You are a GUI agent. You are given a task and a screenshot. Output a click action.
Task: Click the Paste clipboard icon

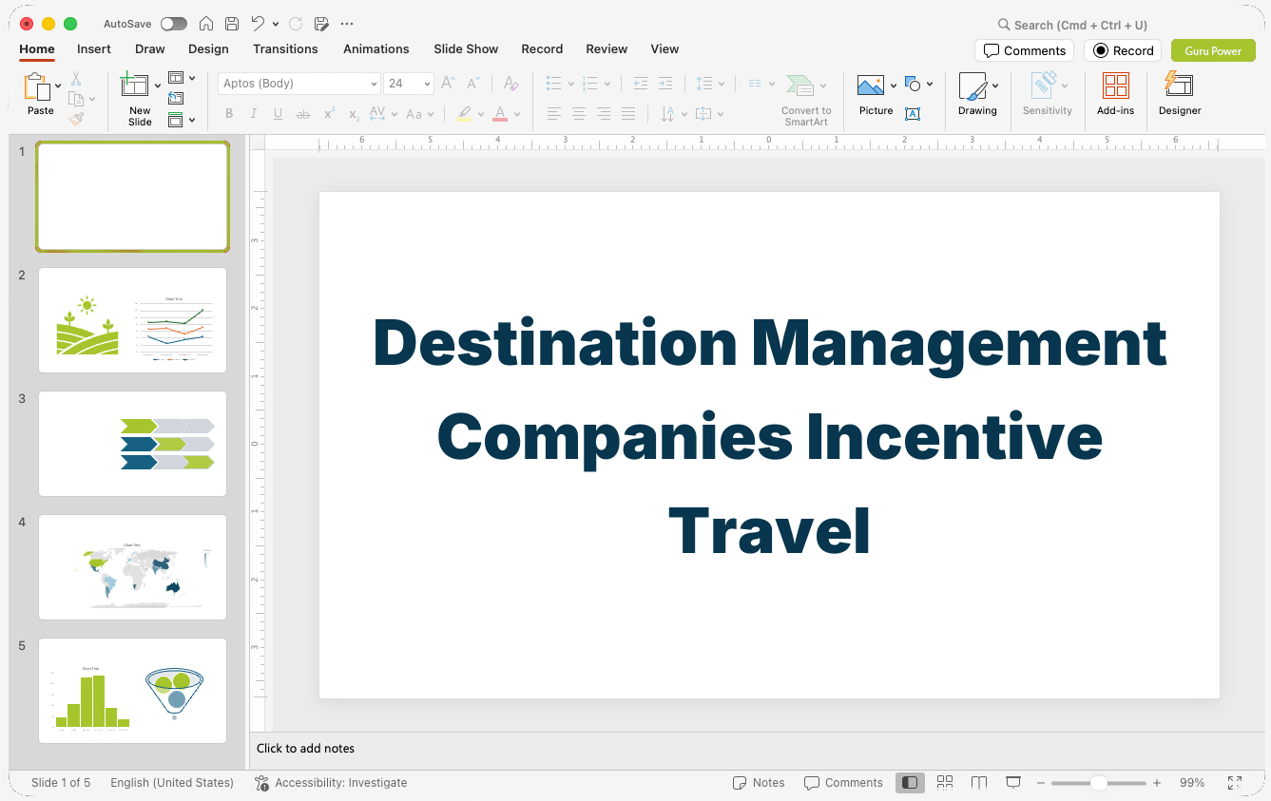(x=37, y=87)
